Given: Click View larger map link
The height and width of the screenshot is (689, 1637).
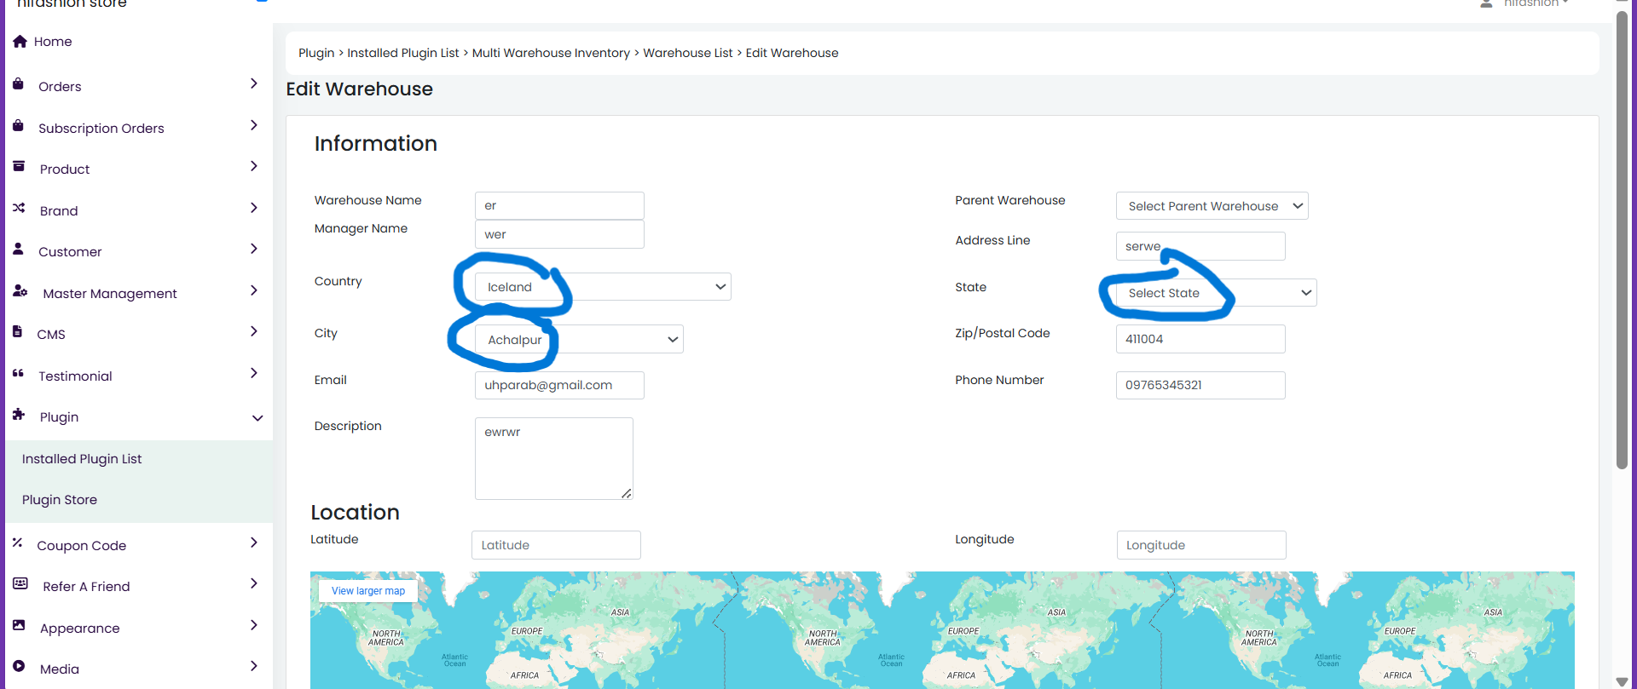Looking at the screenshot, I should 368,591.
